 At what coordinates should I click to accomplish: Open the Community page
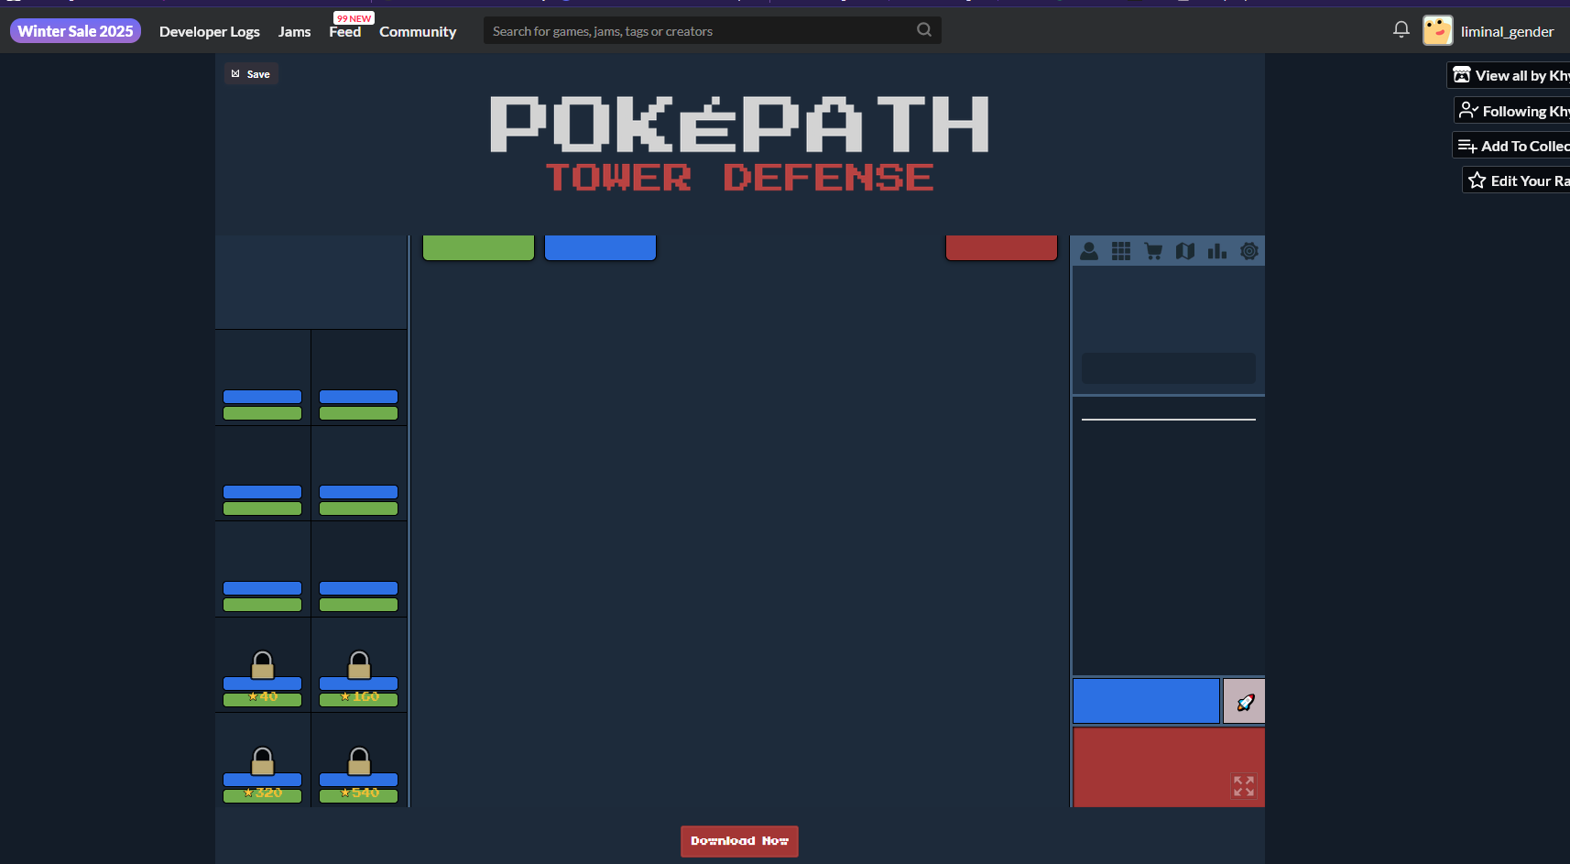pos(418,31)
